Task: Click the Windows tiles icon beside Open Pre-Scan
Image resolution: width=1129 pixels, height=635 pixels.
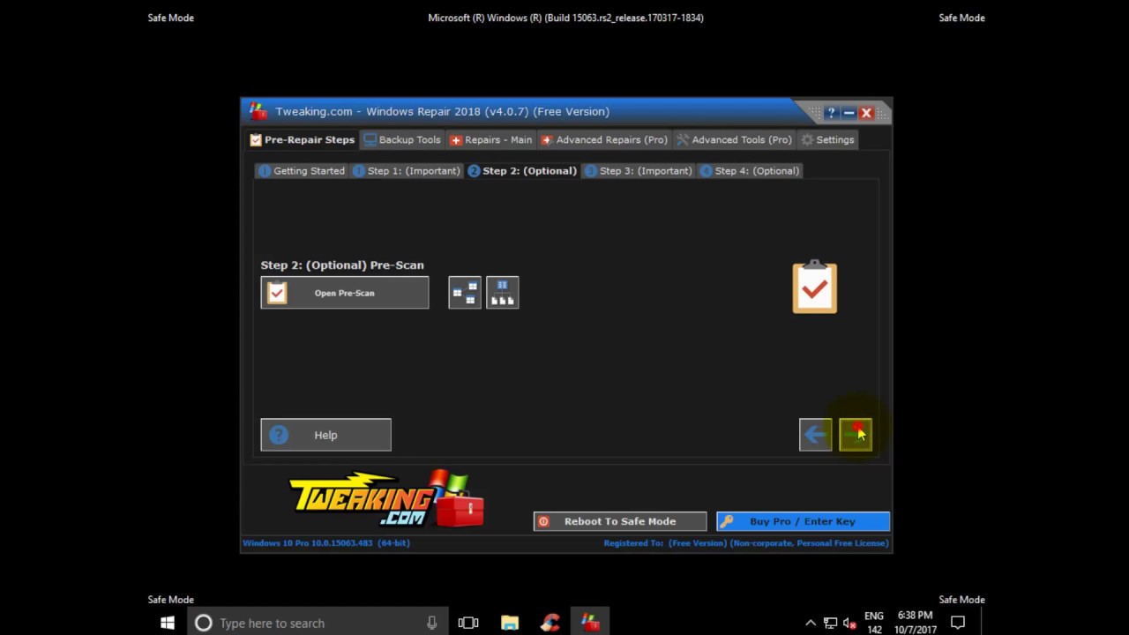Action: (x=465, y=293)
